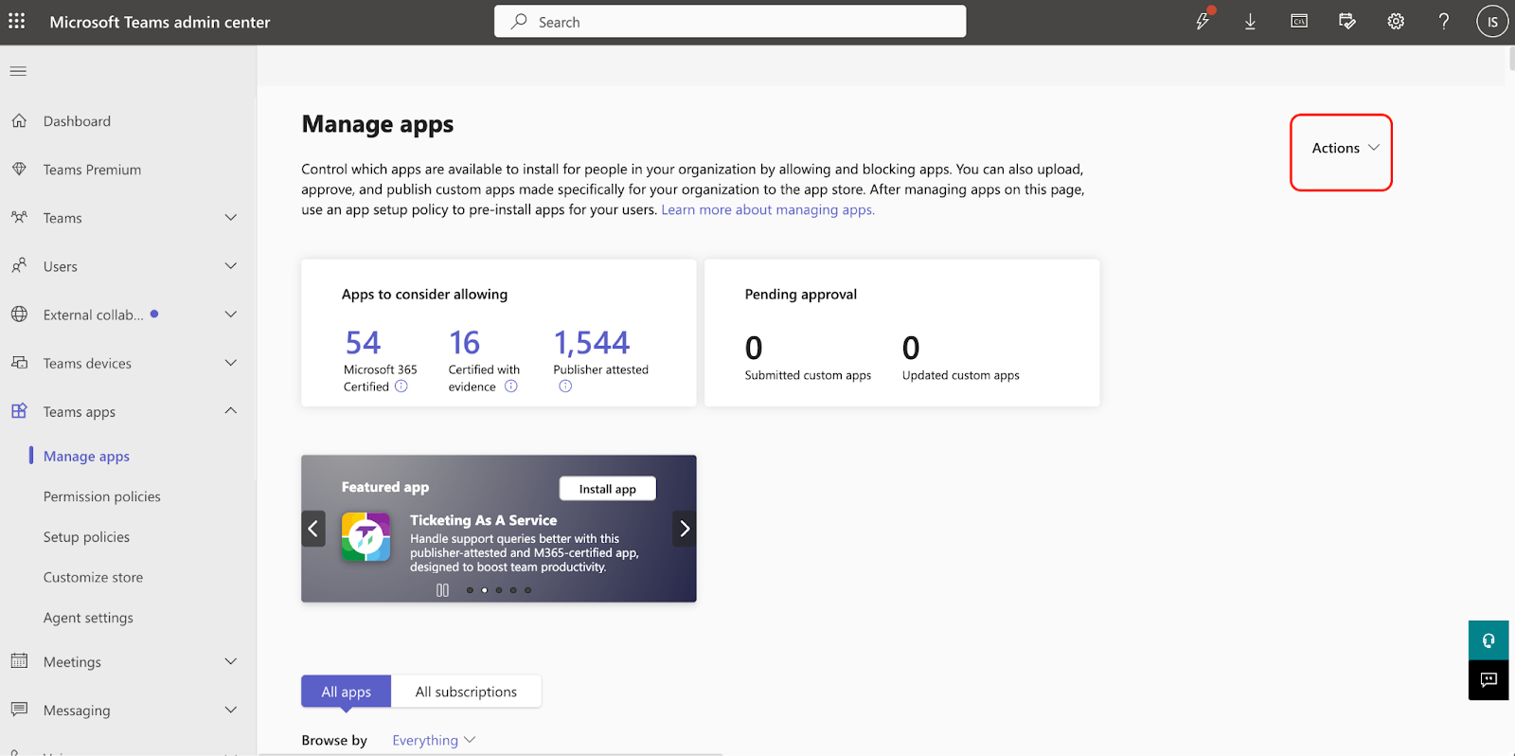This screenshot has height=756, width=1515.
Task: Open the IS account profile avatar
Action: pyautogui.click(x=1491, y=21)
